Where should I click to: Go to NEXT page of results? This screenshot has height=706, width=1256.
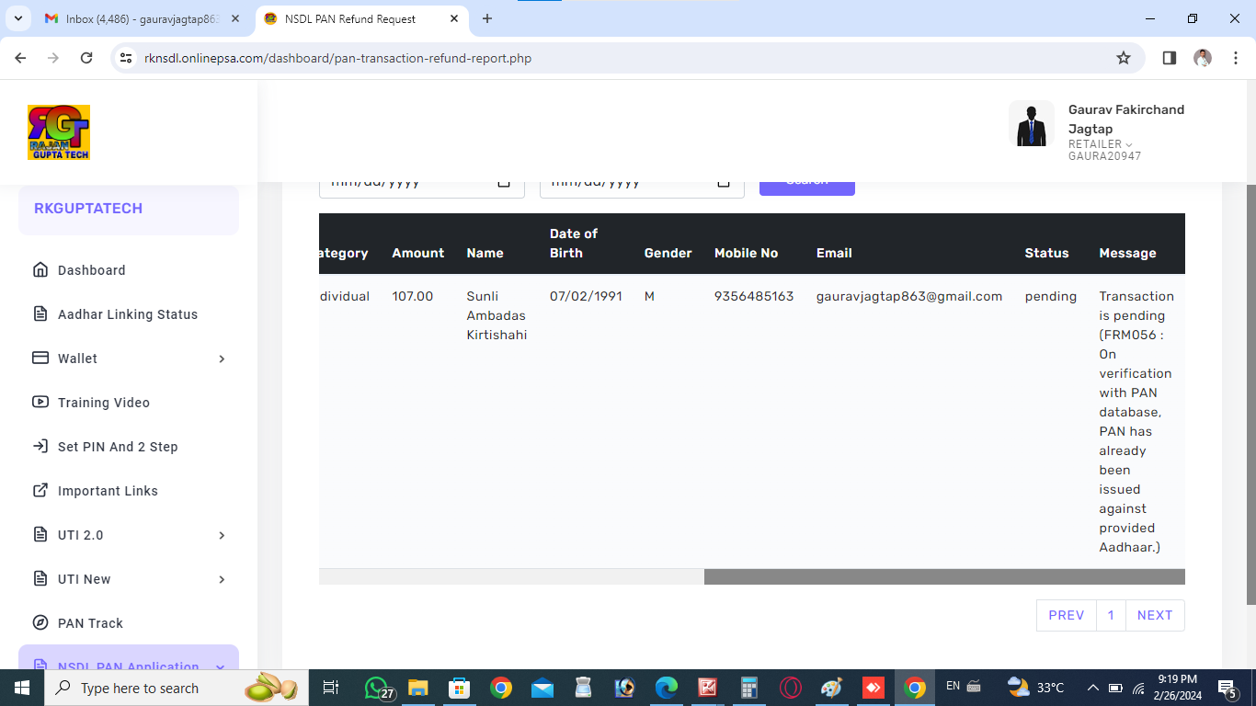pyautogui.click(x=1154, y=616)
